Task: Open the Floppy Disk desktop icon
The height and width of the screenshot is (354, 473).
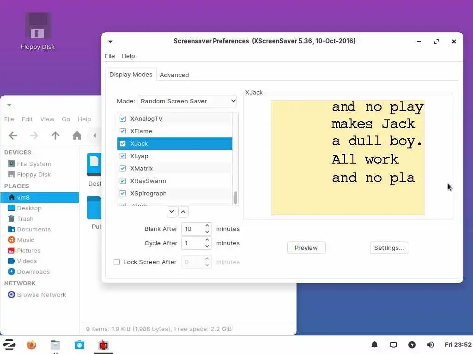Action: 38,31
